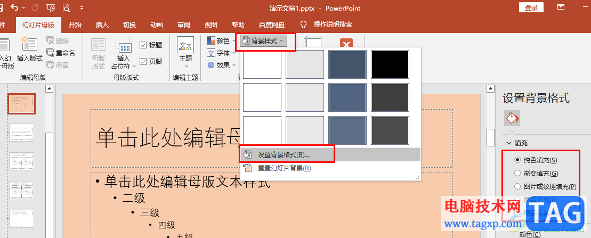Click the paint bucket fill icon in pane

tap(512, 118)
